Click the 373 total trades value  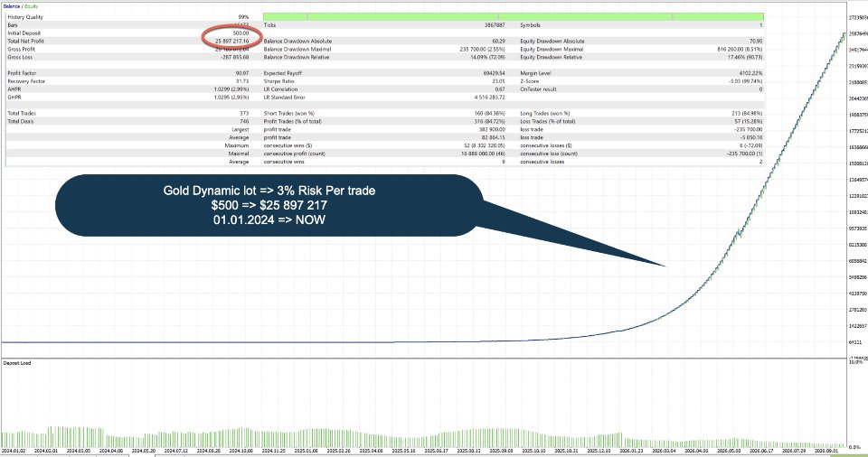244,114
